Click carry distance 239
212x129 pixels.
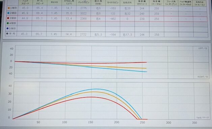(x=142, y=19)
